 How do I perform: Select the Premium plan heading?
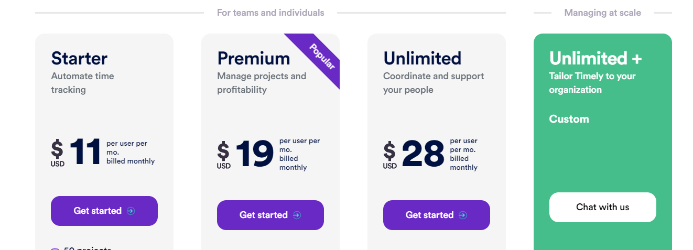254,58
